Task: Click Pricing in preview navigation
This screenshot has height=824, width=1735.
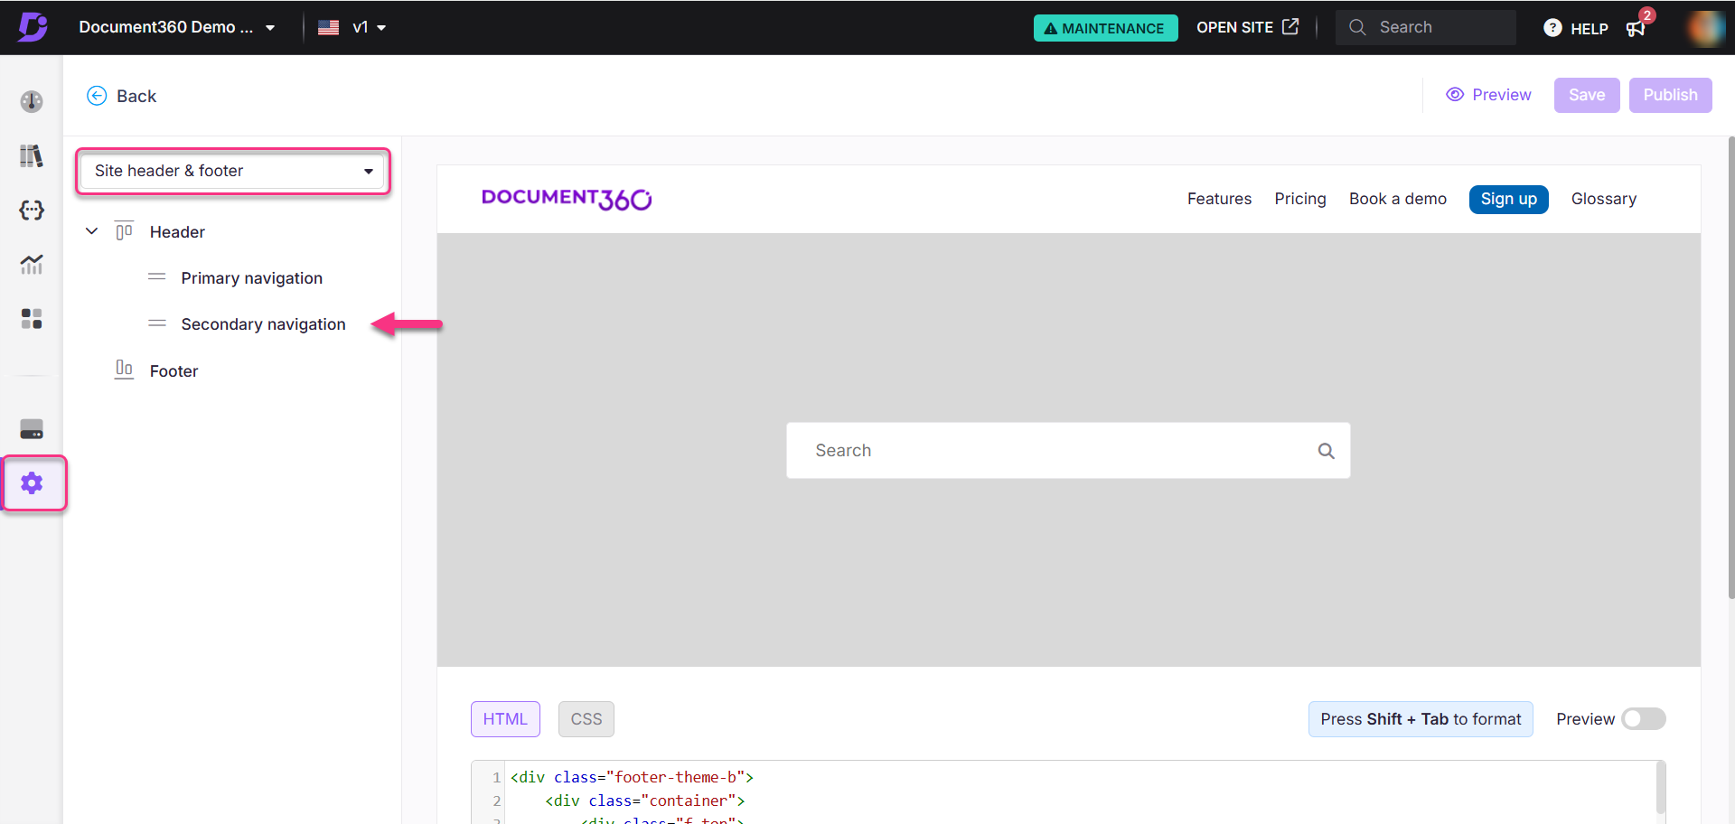Action: point(1300,199)
